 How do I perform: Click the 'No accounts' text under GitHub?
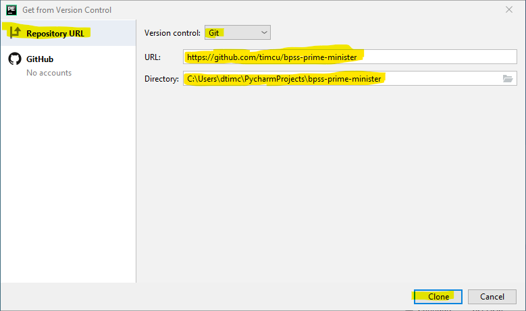pos(49,73)
